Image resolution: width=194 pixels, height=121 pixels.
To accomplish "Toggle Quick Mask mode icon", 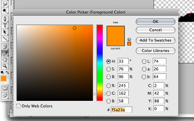I will click(x=5, y=88).
